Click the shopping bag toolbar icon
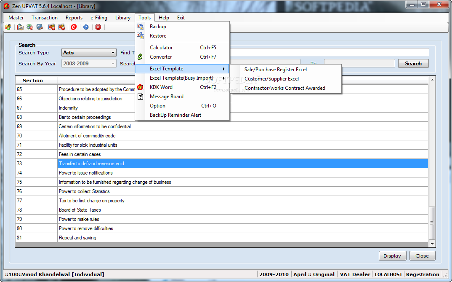 20,27
